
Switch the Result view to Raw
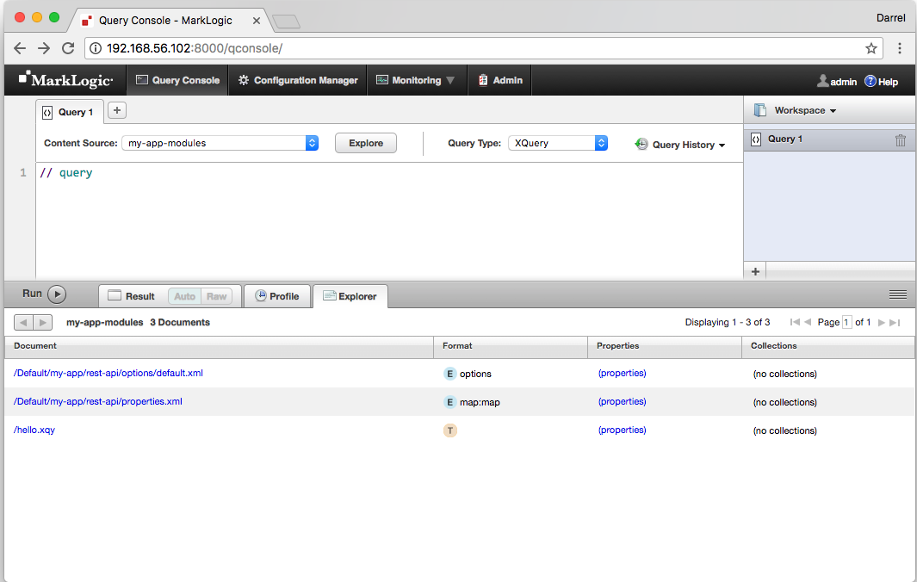pyautogui.click(x=214, y=295)
